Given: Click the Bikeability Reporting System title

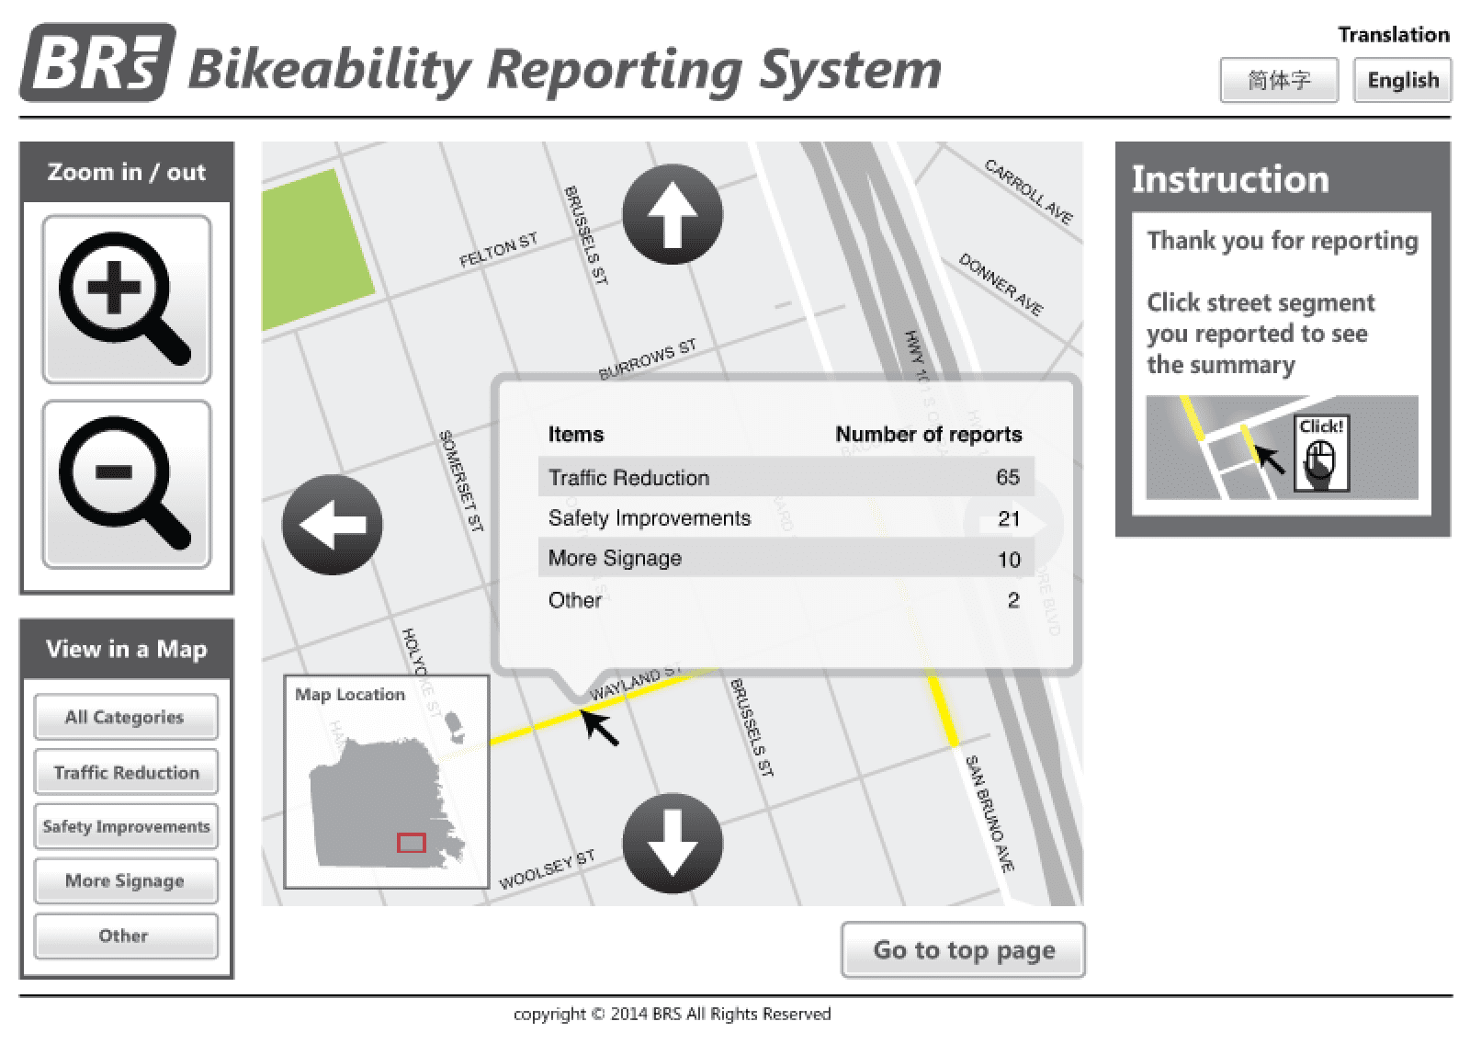Looking at the screenshot, I should (565, 70).
